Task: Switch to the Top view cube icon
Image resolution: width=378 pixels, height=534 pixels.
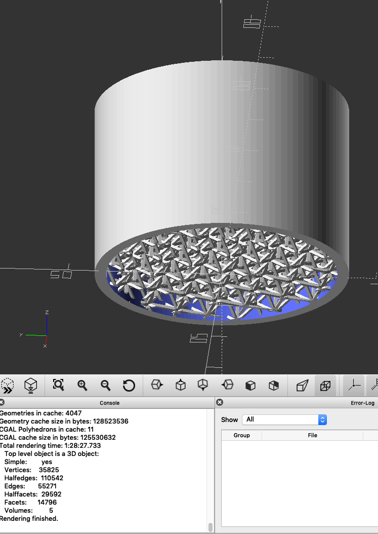Action: coord(181,386)
